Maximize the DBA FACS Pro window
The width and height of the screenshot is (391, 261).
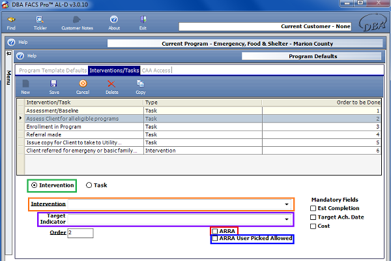pos(360,3)
